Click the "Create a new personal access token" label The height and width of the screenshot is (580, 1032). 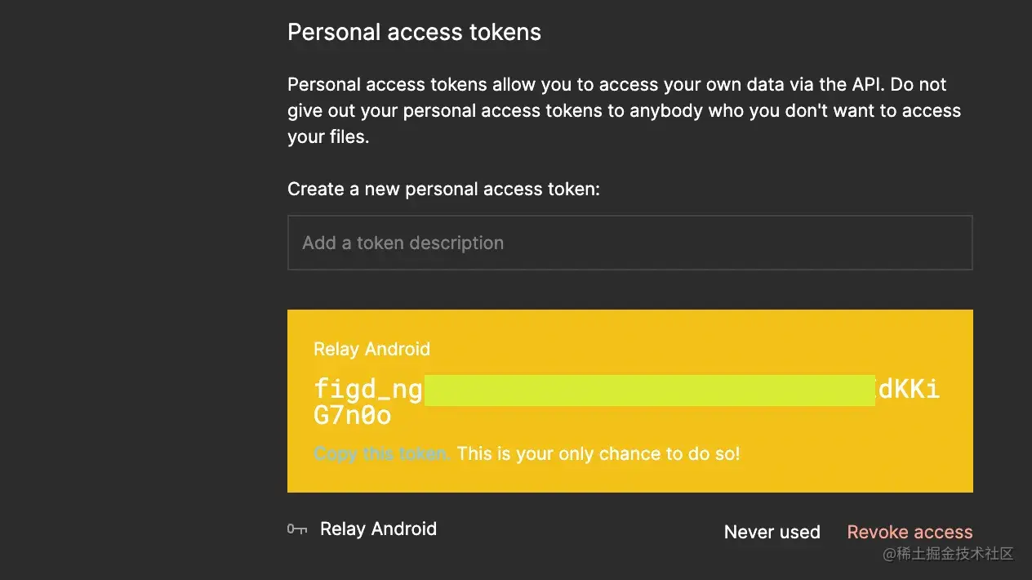click(x=443, y=189)
